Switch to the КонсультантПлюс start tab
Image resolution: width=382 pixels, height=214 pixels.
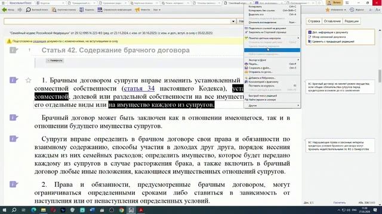20,3
